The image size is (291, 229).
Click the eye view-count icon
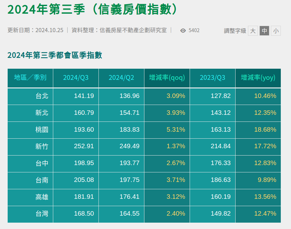tap(183, 31)
